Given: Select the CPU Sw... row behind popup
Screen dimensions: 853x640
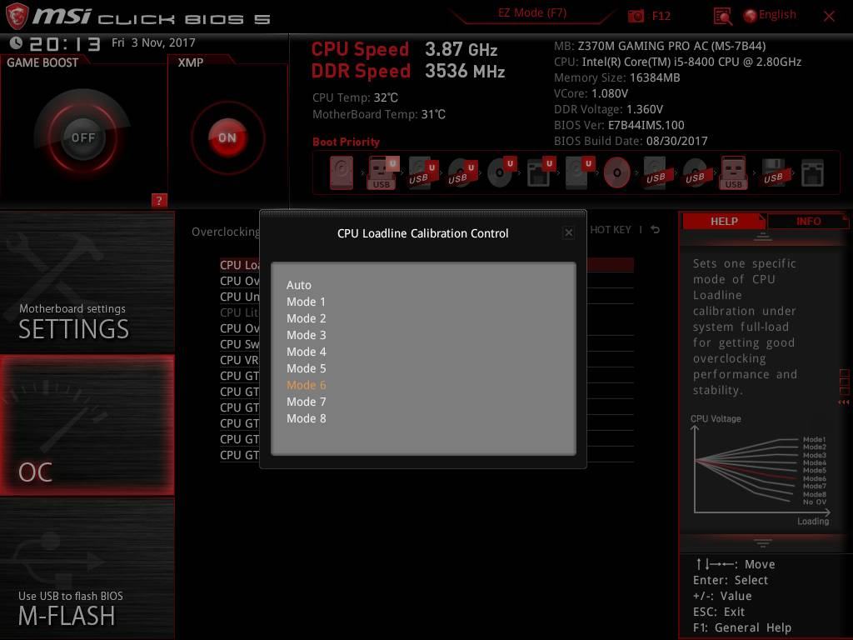Looking at the screenshot, I should coord(239,344).
